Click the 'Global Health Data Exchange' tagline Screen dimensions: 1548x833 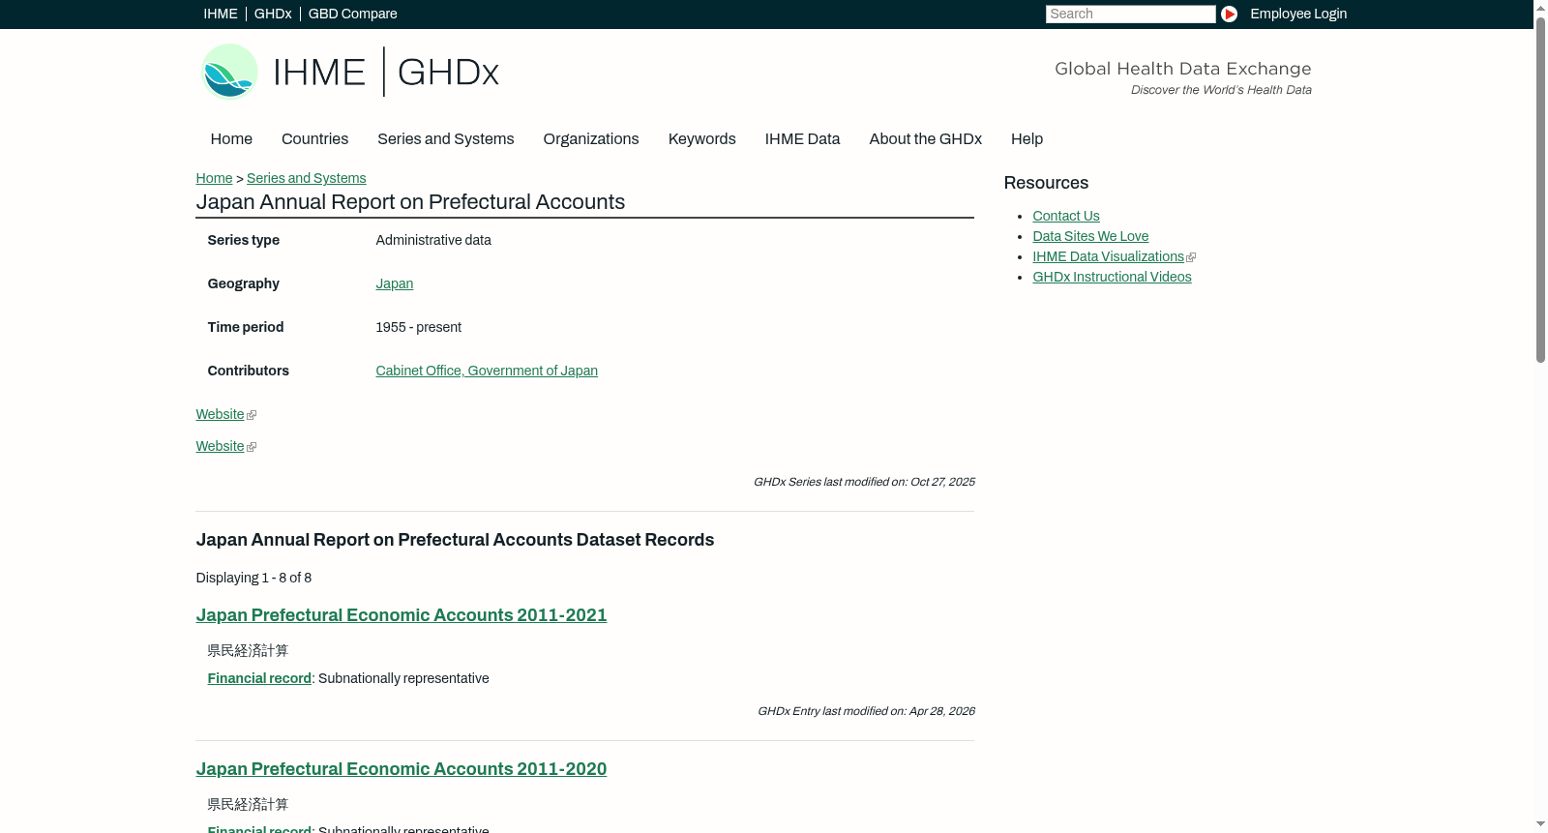(x=1183, y=69)
